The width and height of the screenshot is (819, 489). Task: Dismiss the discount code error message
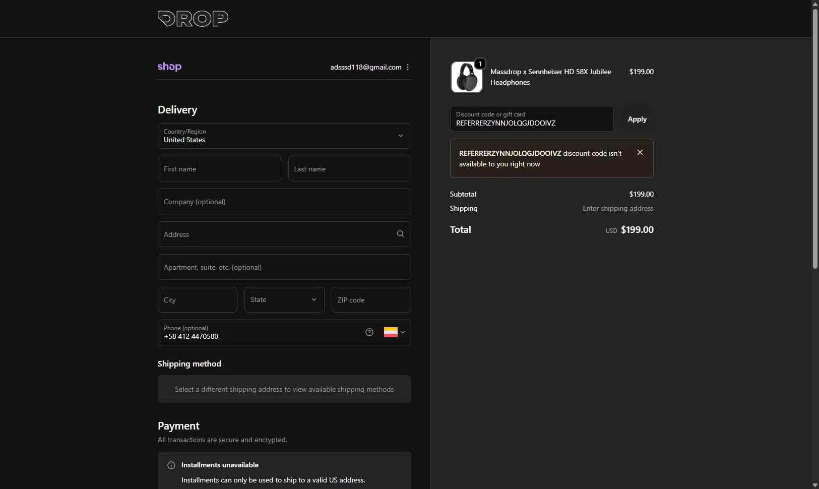[x=640, y=152]
